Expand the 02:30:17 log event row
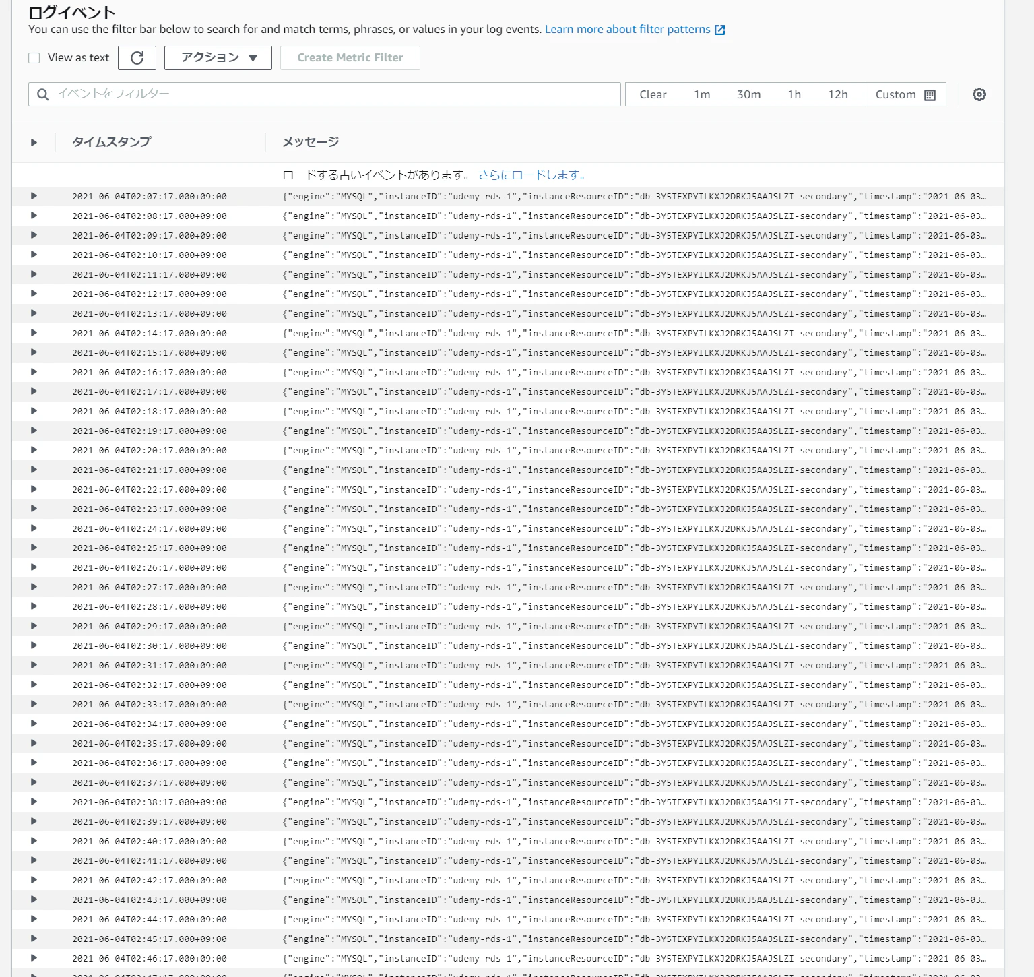Screen dimensions: 1034x977 [x=34, y=645]
